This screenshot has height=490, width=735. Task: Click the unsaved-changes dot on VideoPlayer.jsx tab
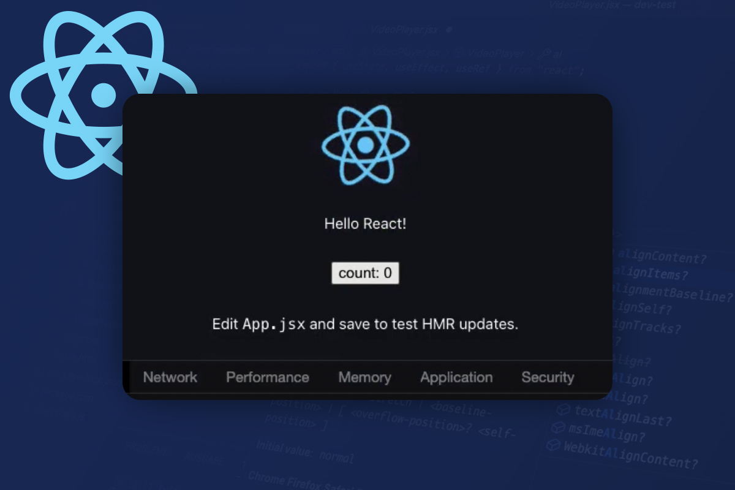[x=448, y=30]
